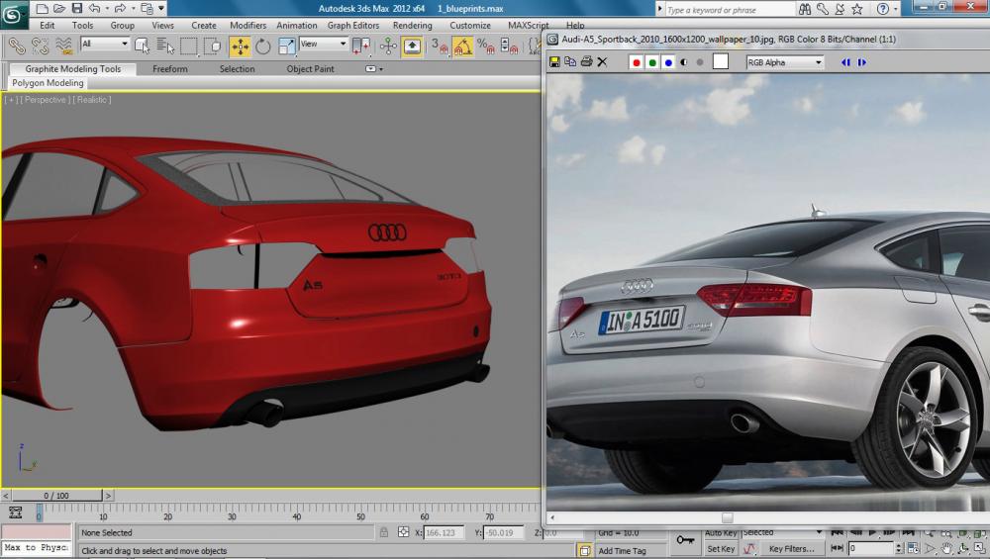Toggle Window/Crossing selection mode
Image resolution: width=990 pixels, height=559 pixels.
click(214, 47)
